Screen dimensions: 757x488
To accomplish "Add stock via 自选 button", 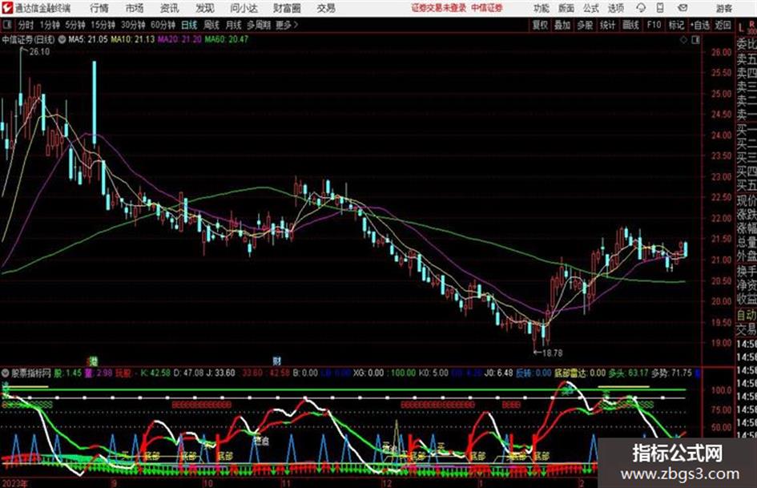I will tap(700, 25).
